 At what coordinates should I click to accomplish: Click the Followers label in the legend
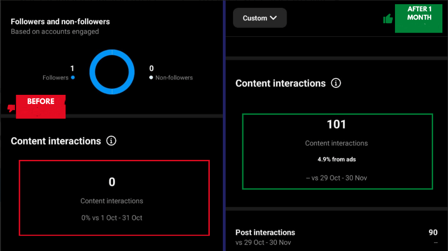[55, 78]
